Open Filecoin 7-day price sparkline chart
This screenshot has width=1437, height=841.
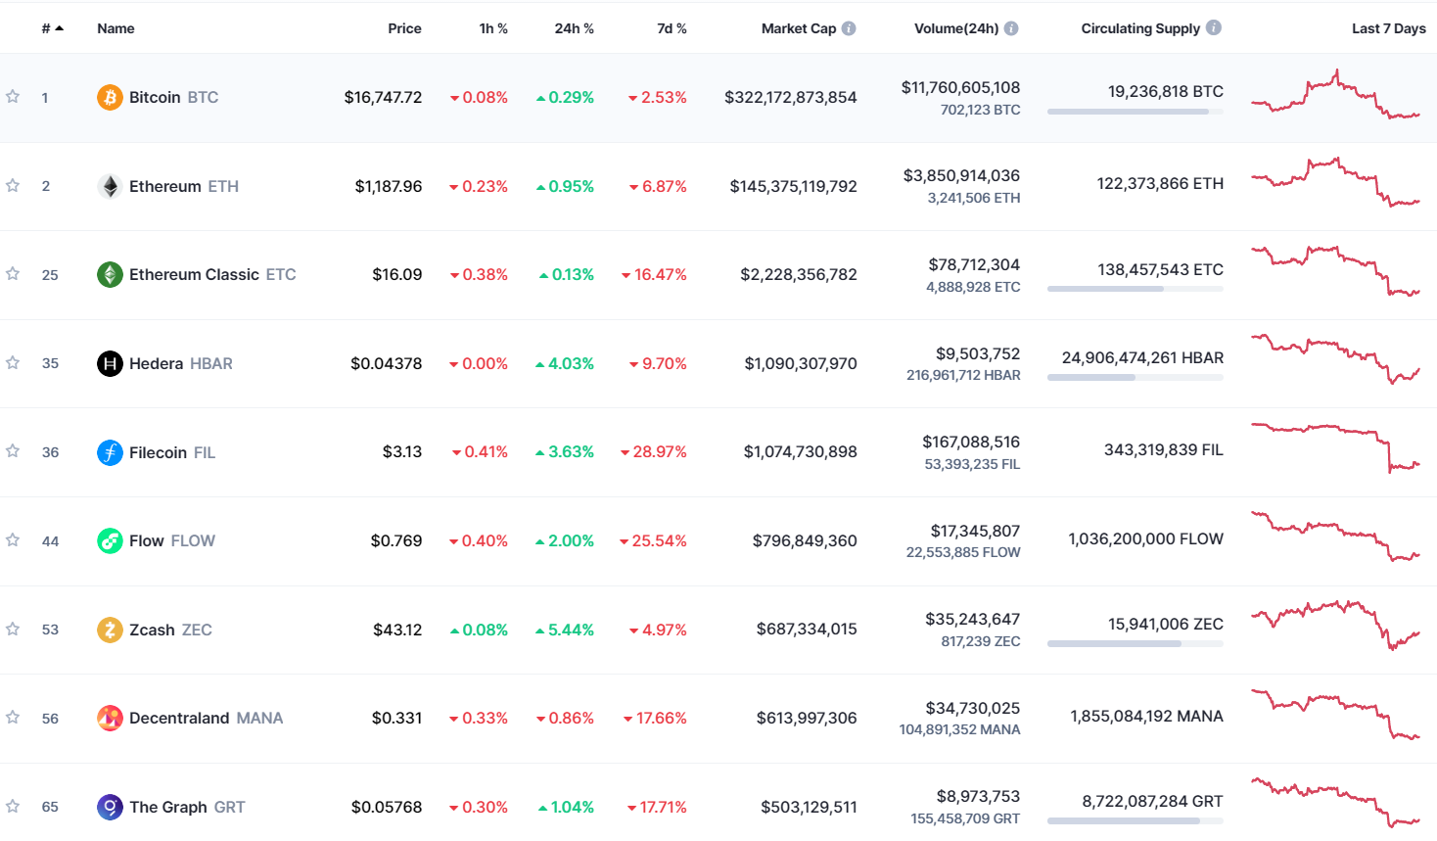pyautogui.click(x=1336, y=447)
